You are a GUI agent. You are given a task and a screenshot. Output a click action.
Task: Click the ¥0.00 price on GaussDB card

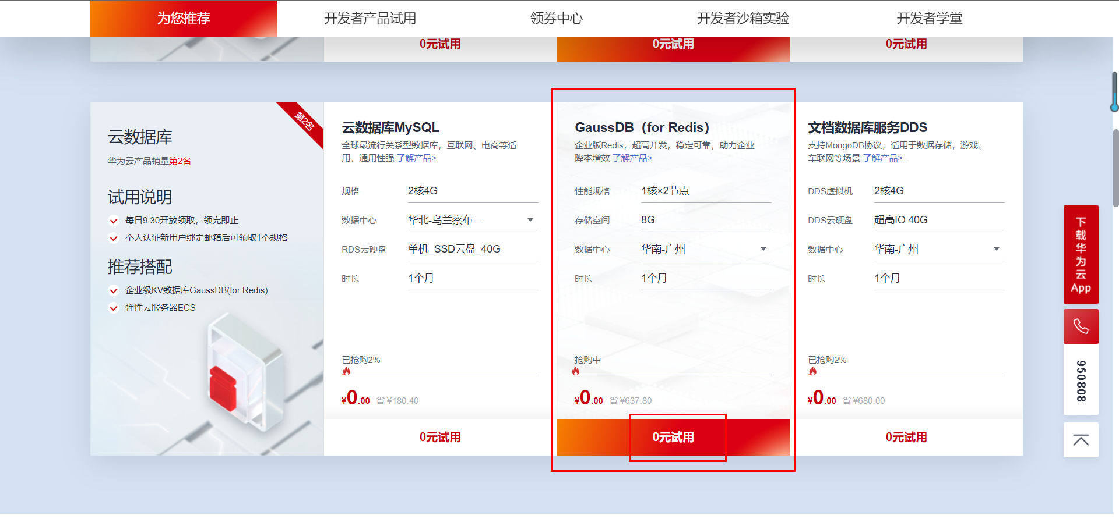[x=589, y=398]
